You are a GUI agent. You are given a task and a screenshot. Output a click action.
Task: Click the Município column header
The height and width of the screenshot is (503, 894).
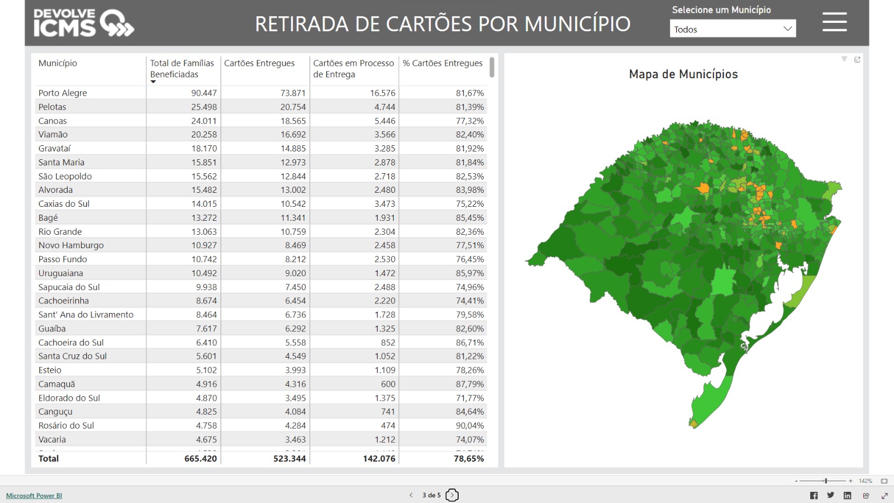click(58, 63)
